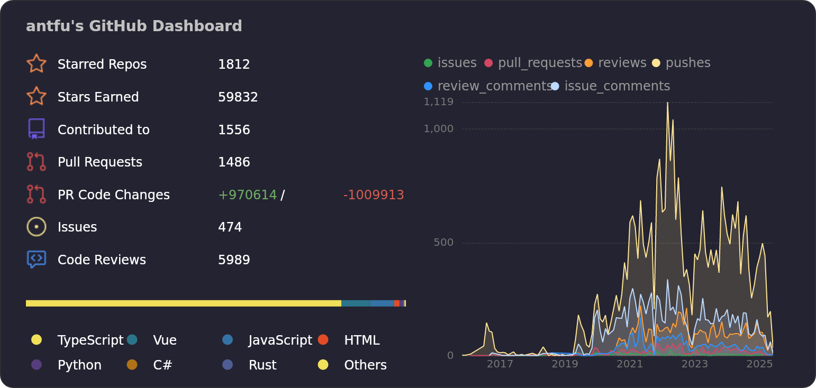Click the Rust language label
Screen dimensions: 816x388
click(x=262, y=365)
